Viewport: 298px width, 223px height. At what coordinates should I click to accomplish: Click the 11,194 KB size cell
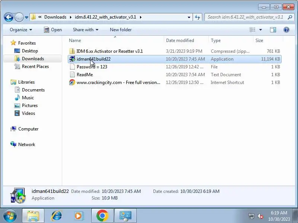(x=270, y=59)
